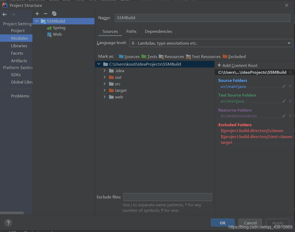Expand the out folder
The image size is (295, 232).
click(105, 77)
